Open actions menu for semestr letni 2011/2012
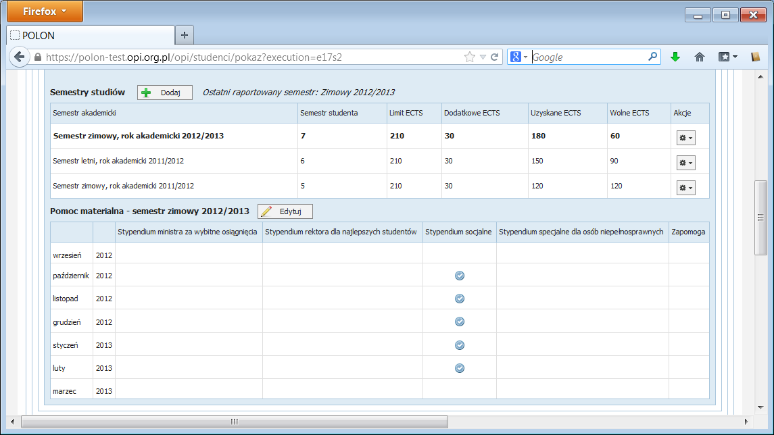 pos(685,162)
